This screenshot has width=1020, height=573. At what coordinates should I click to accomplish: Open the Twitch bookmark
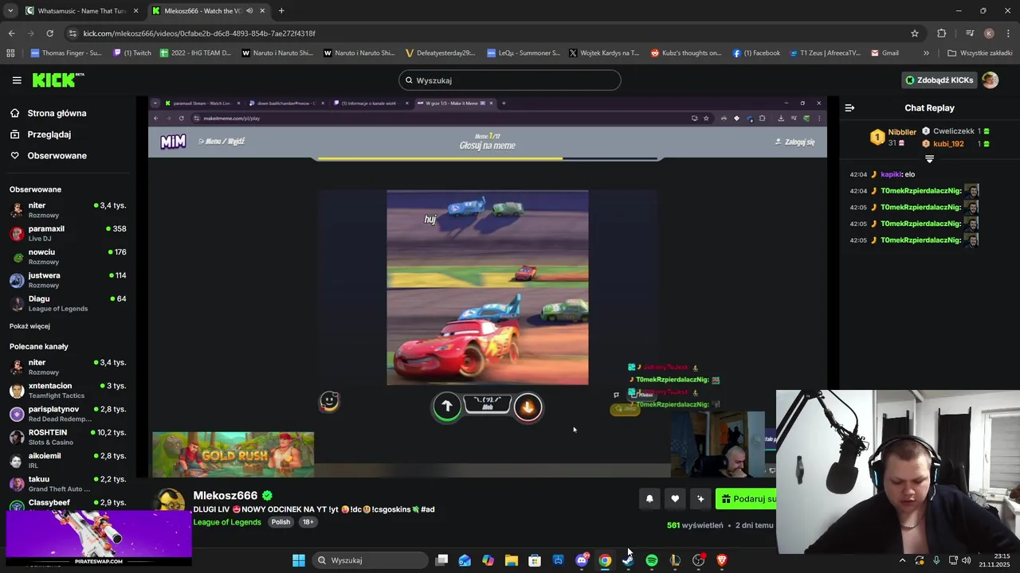132,53
